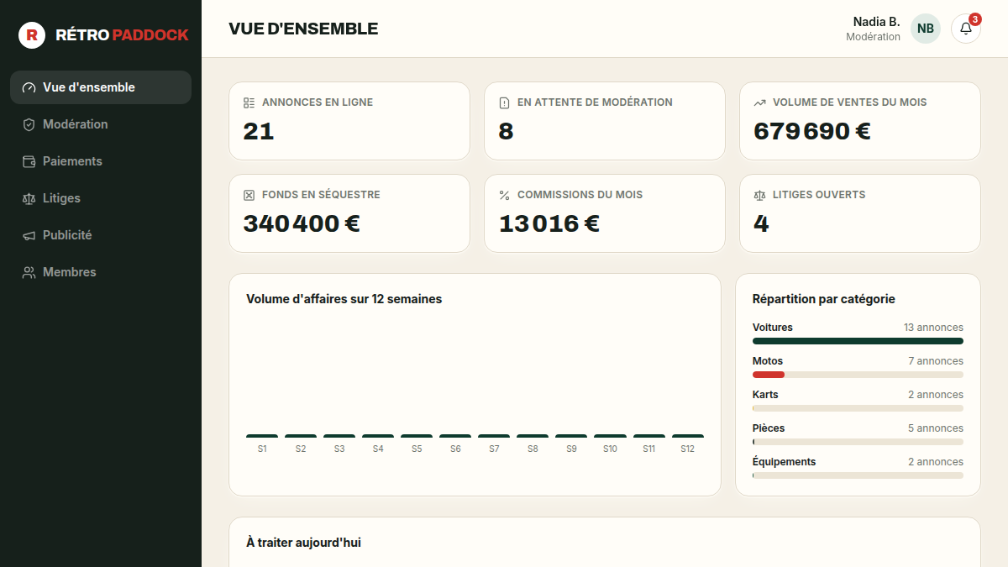Switch to the Membres section
Screen dimensions: 1008x567
(101, 272)
